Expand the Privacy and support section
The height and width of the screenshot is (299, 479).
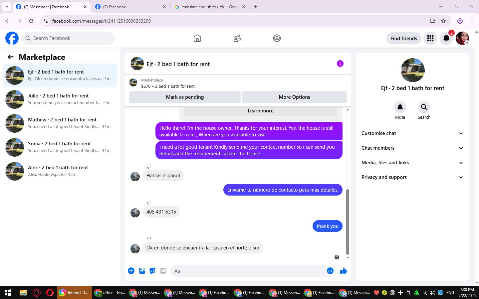pyautogui.click(x=412, y=177)
